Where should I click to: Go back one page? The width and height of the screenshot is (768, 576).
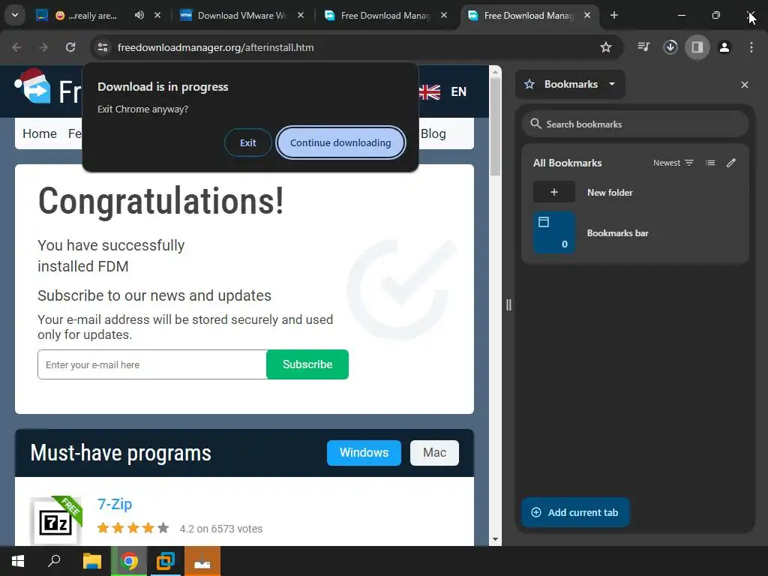tap(16, 47)
